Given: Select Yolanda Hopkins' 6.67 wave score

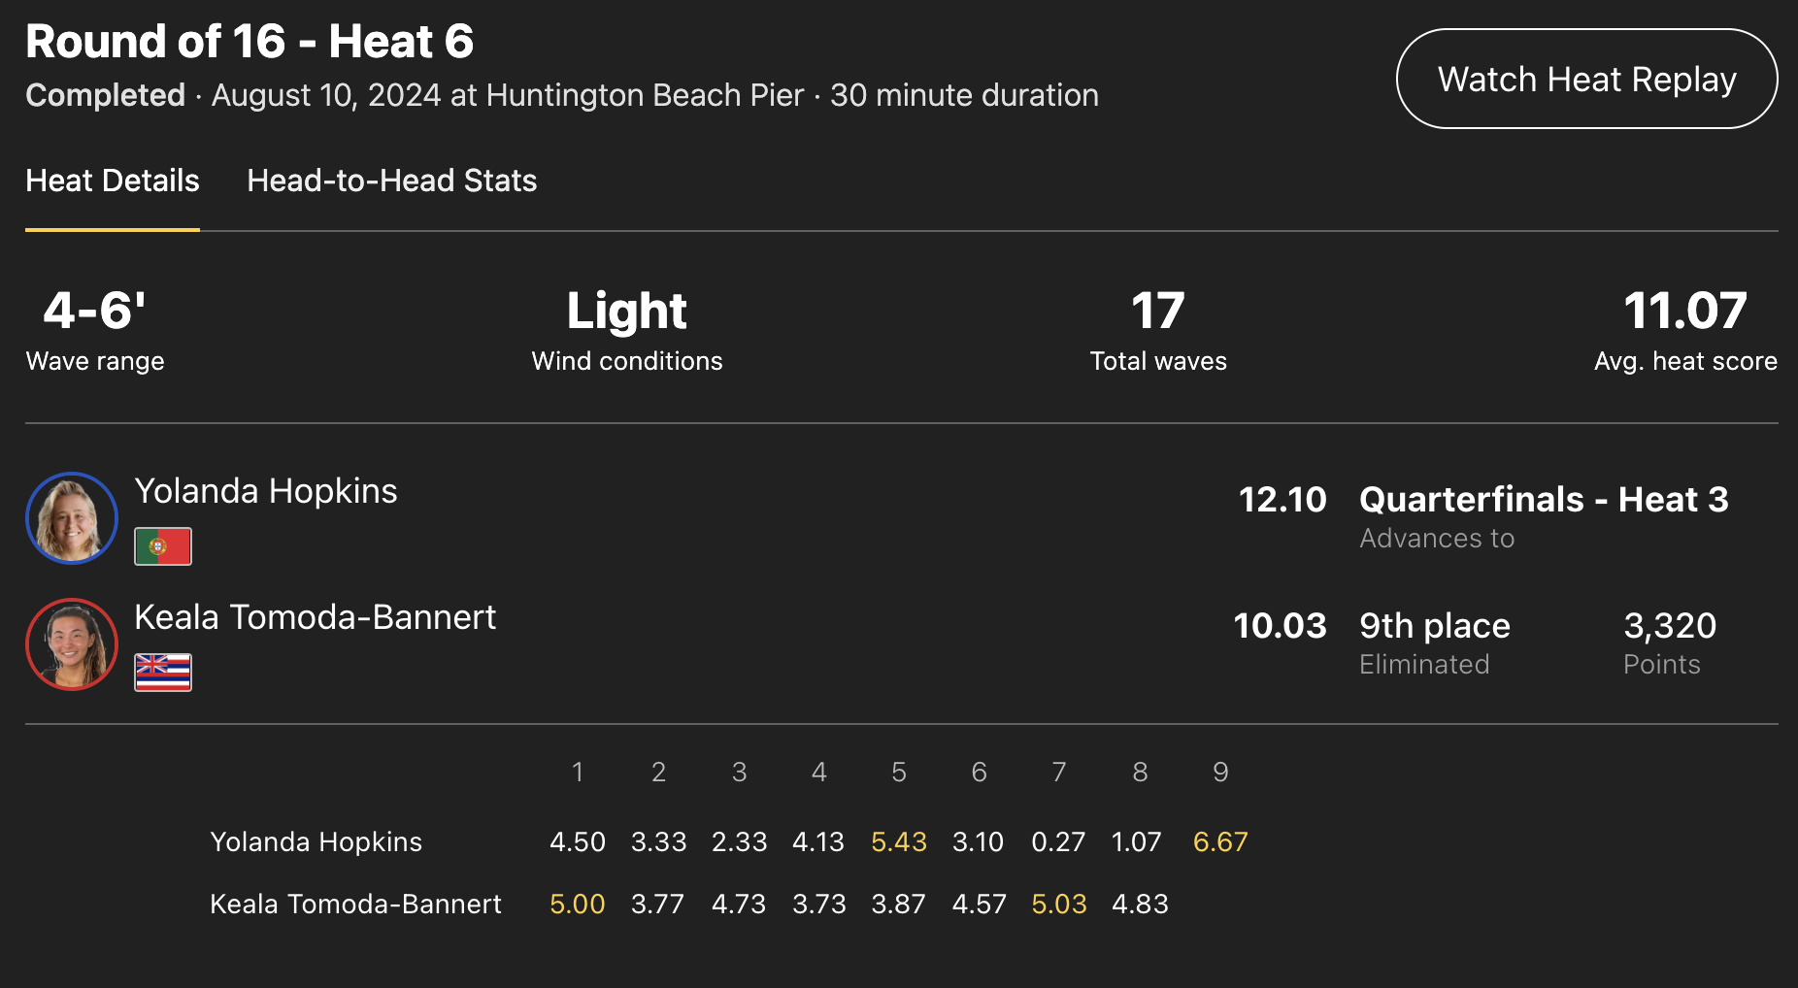Looking at the screenshot, I should pyautogui.click(x=1220, y=841).
